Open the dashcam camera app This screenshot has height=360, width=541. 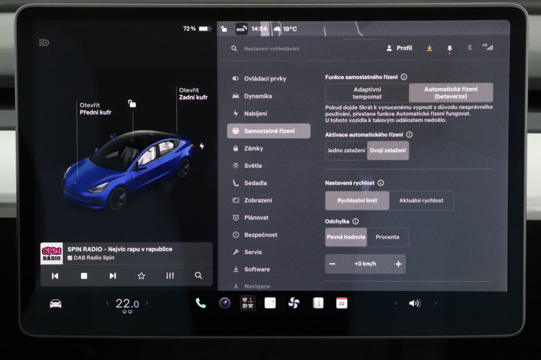tap(225, 303)
